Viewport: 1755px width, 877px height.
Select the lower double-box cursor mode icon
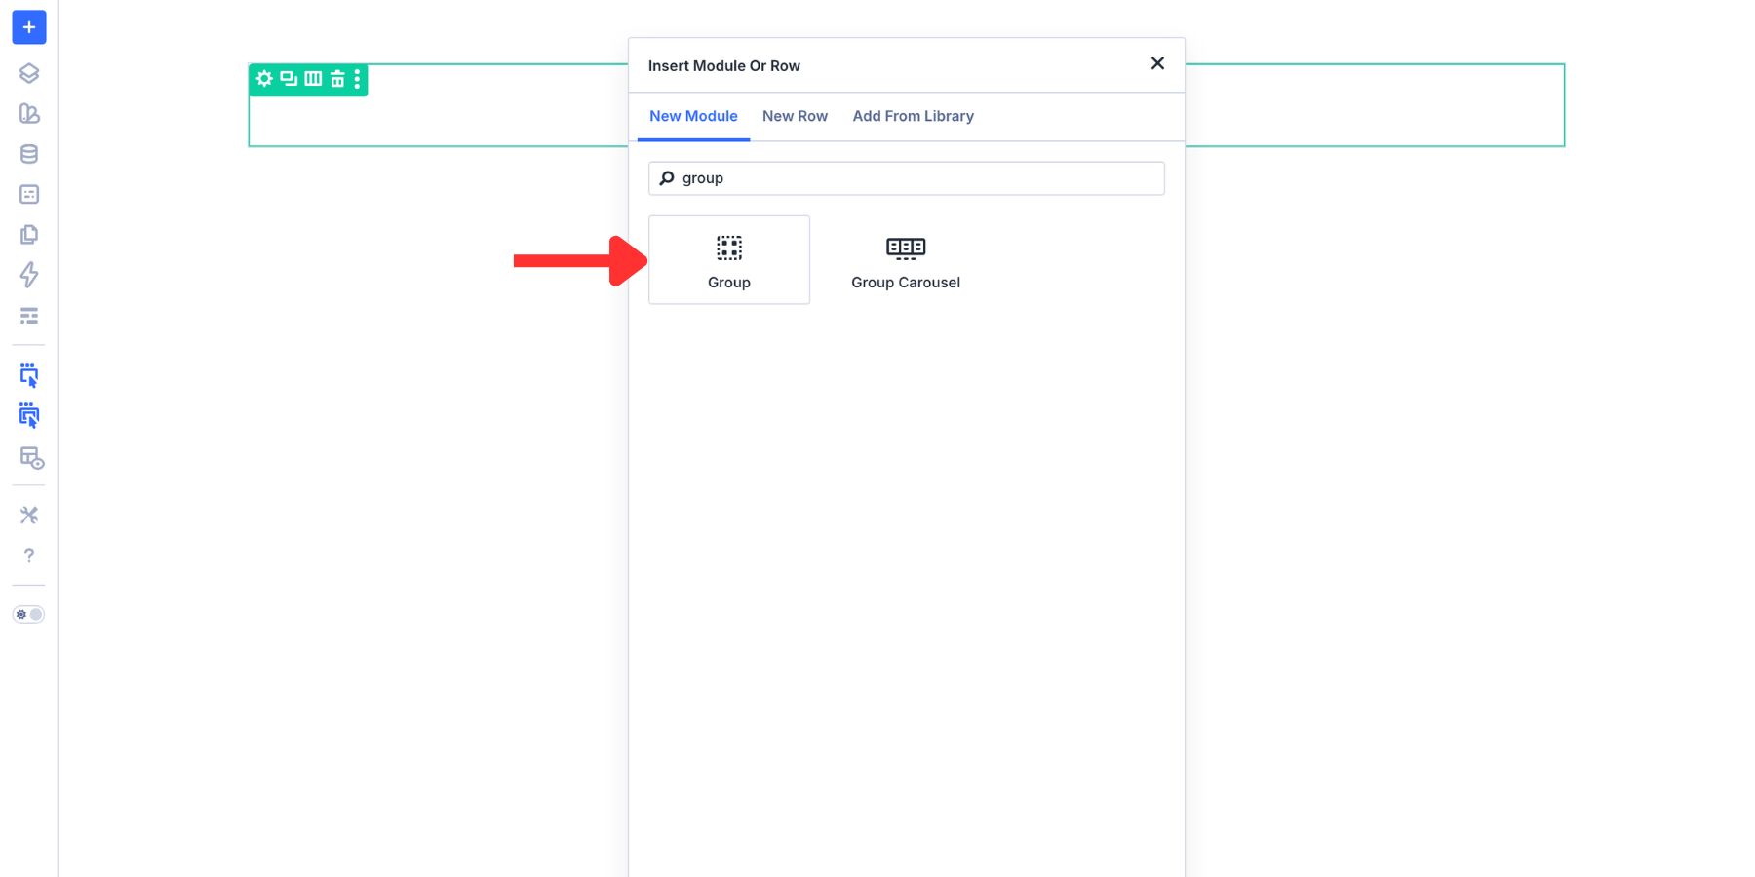29,416
